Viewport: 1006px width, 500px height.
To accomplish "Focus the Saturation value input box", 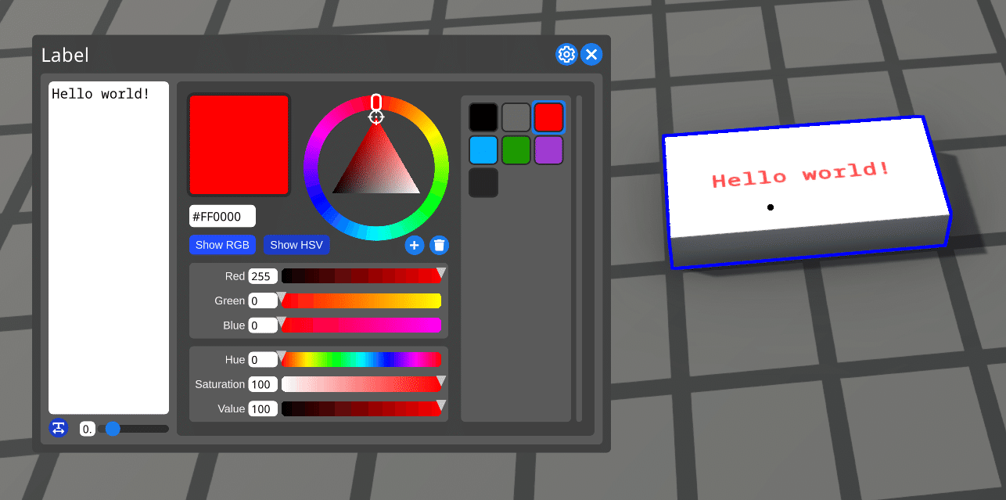I will click(263, 384).
